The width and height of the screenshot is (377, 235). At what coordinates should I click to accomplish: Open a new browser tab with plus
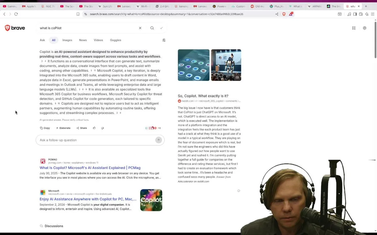coord(366,6)
